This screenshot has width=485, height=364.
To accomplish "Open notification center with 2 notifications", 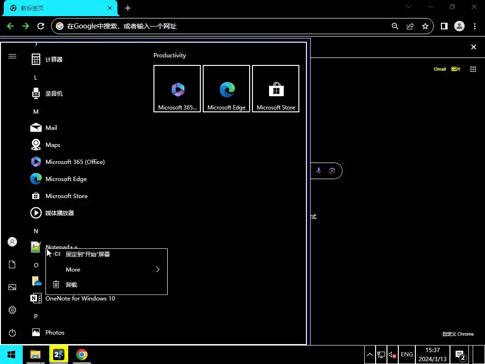I will pyautogui.click(x=460, y=355).
